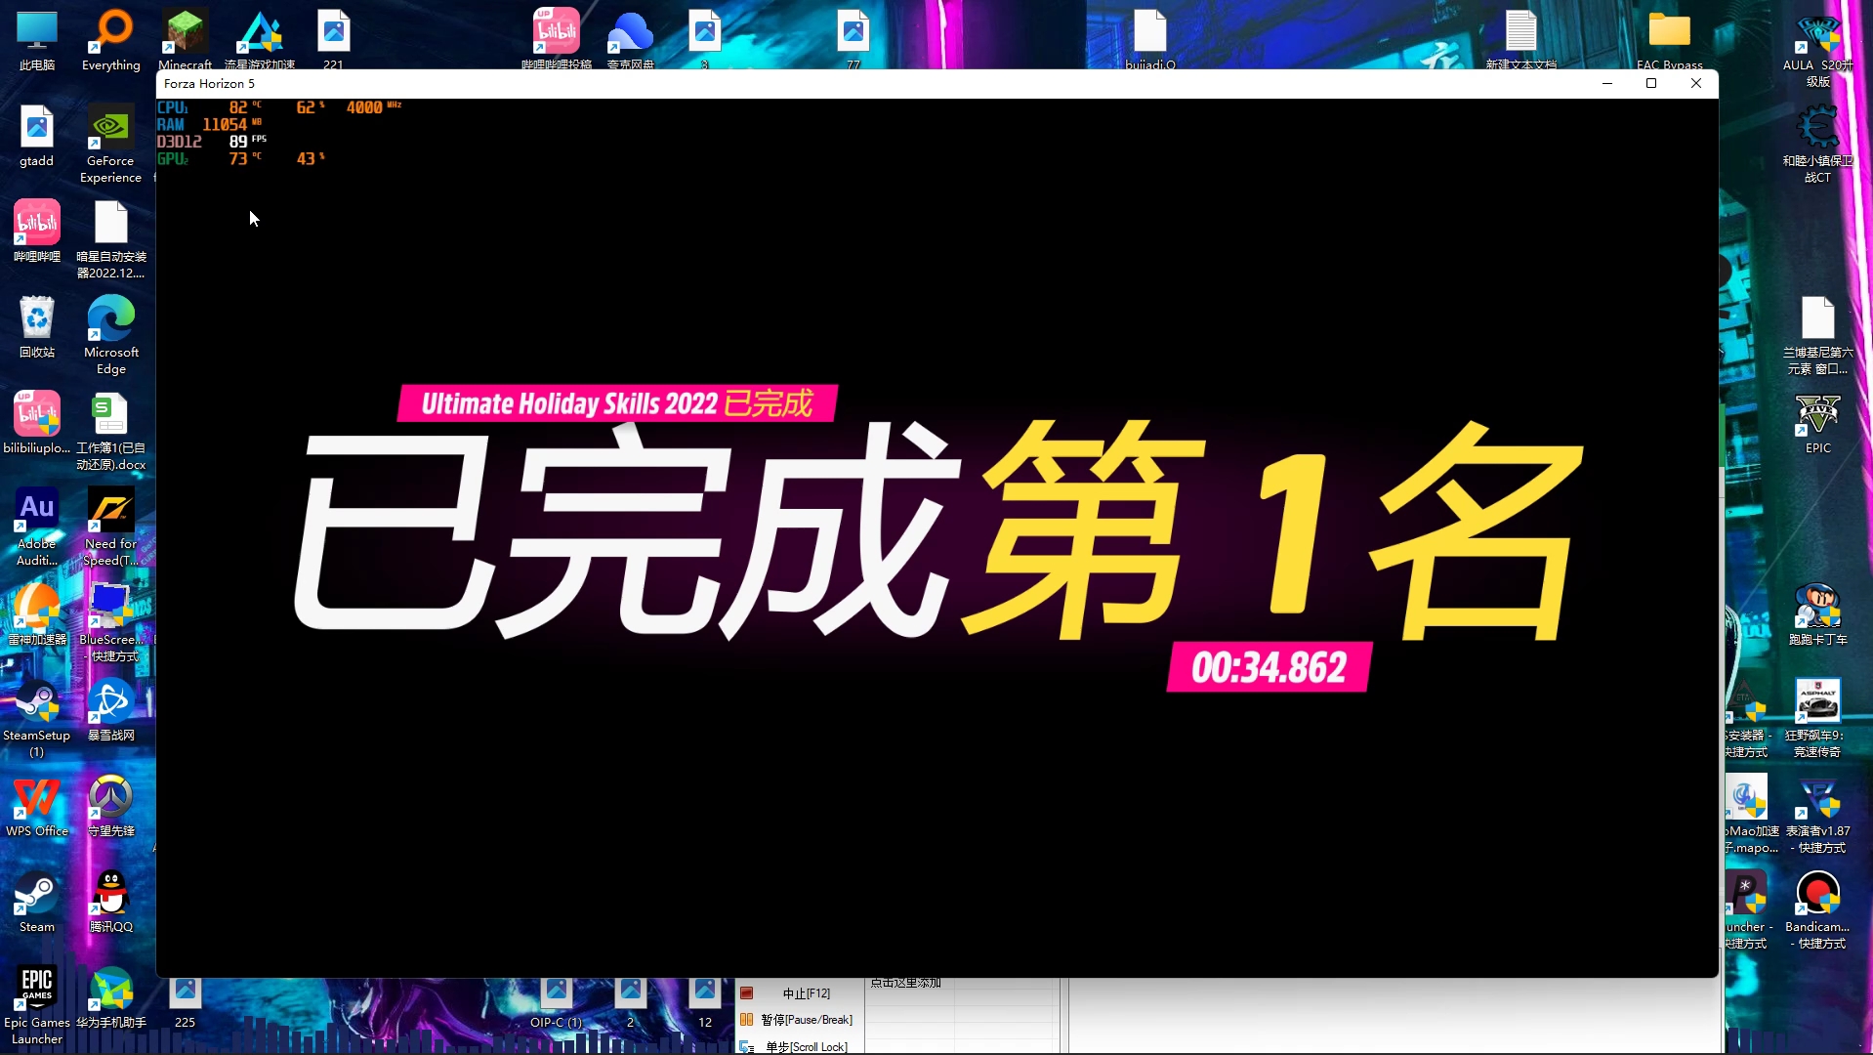Launch GeForce Experience
Viewport: 1873px width, 1055px height.
(x=110, y=144)
